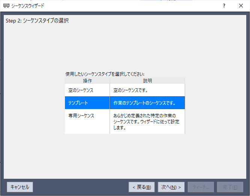Click the 説明 column header

point(148,81)
